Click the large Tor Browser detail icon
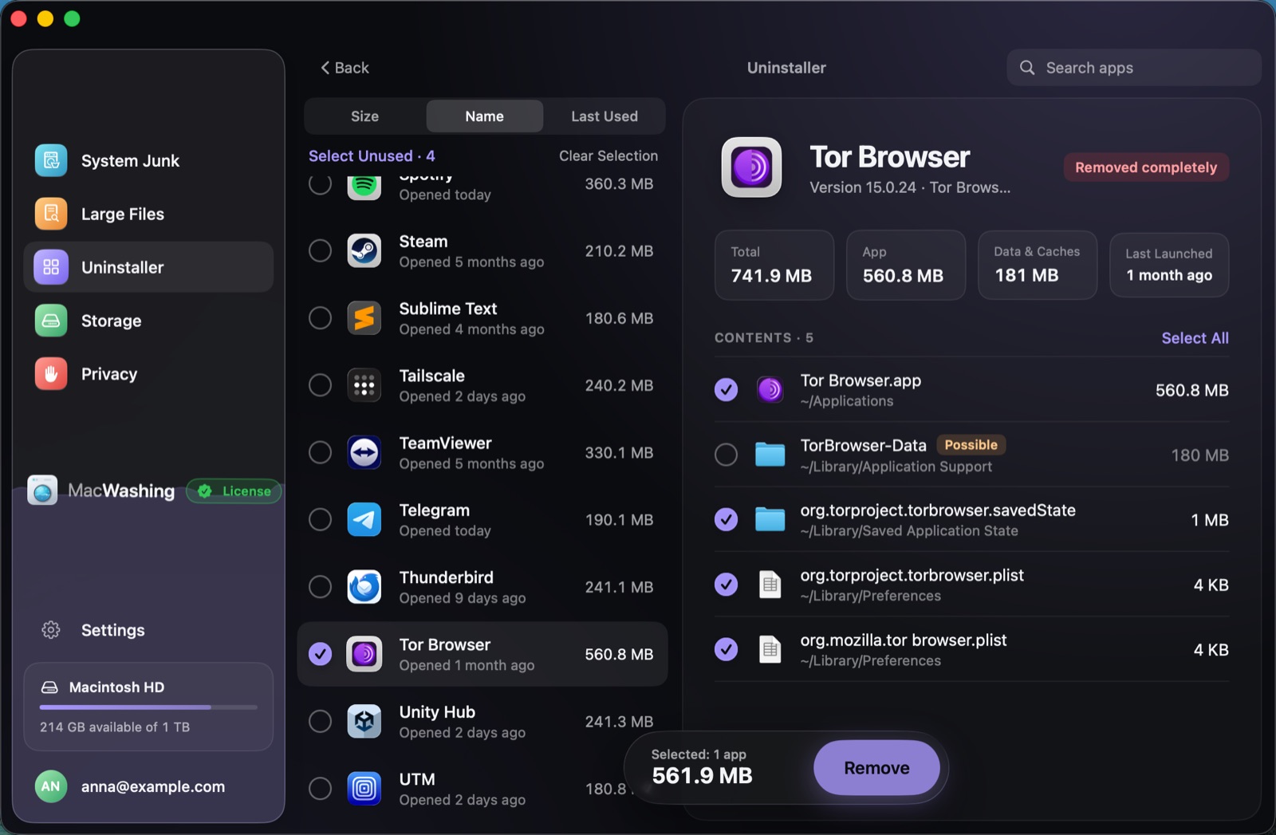 coord(752,167)
